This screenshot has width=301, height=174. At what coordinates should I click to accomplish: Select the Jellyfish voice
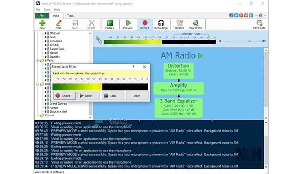coord(54,45)
